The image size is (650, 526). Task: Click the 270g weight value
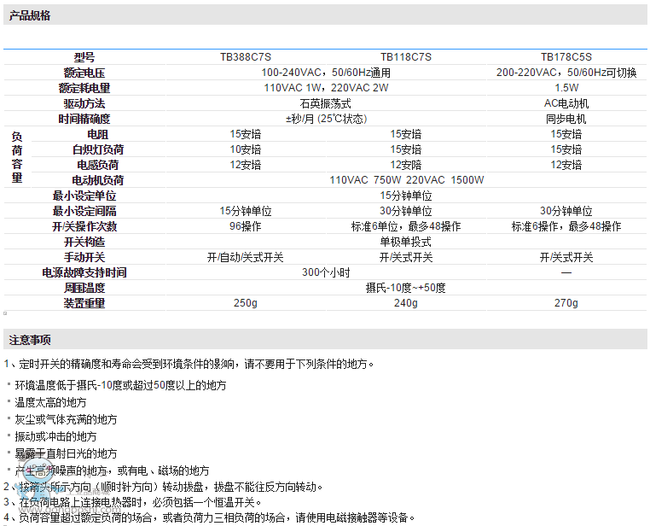566,303
